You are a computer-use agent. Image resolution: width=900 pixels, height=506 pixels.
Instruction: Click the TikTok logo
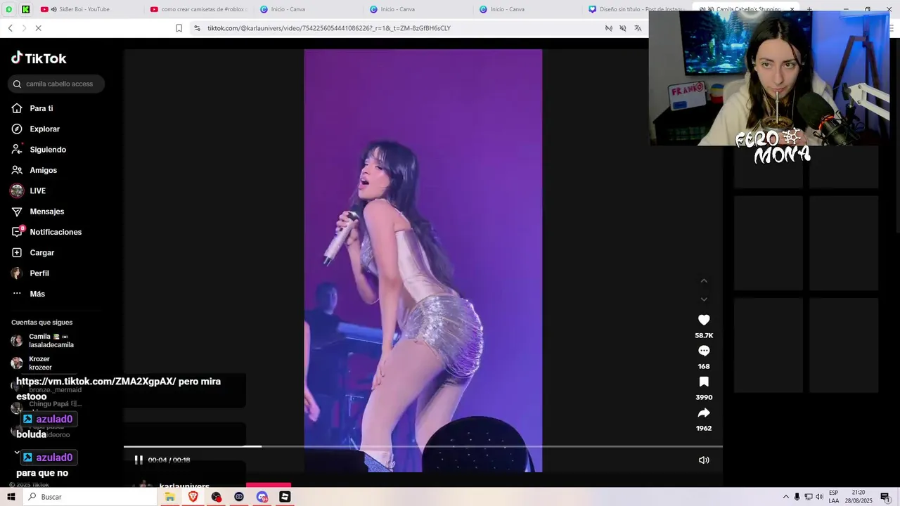pyautogui.click(x=39, y=58)
